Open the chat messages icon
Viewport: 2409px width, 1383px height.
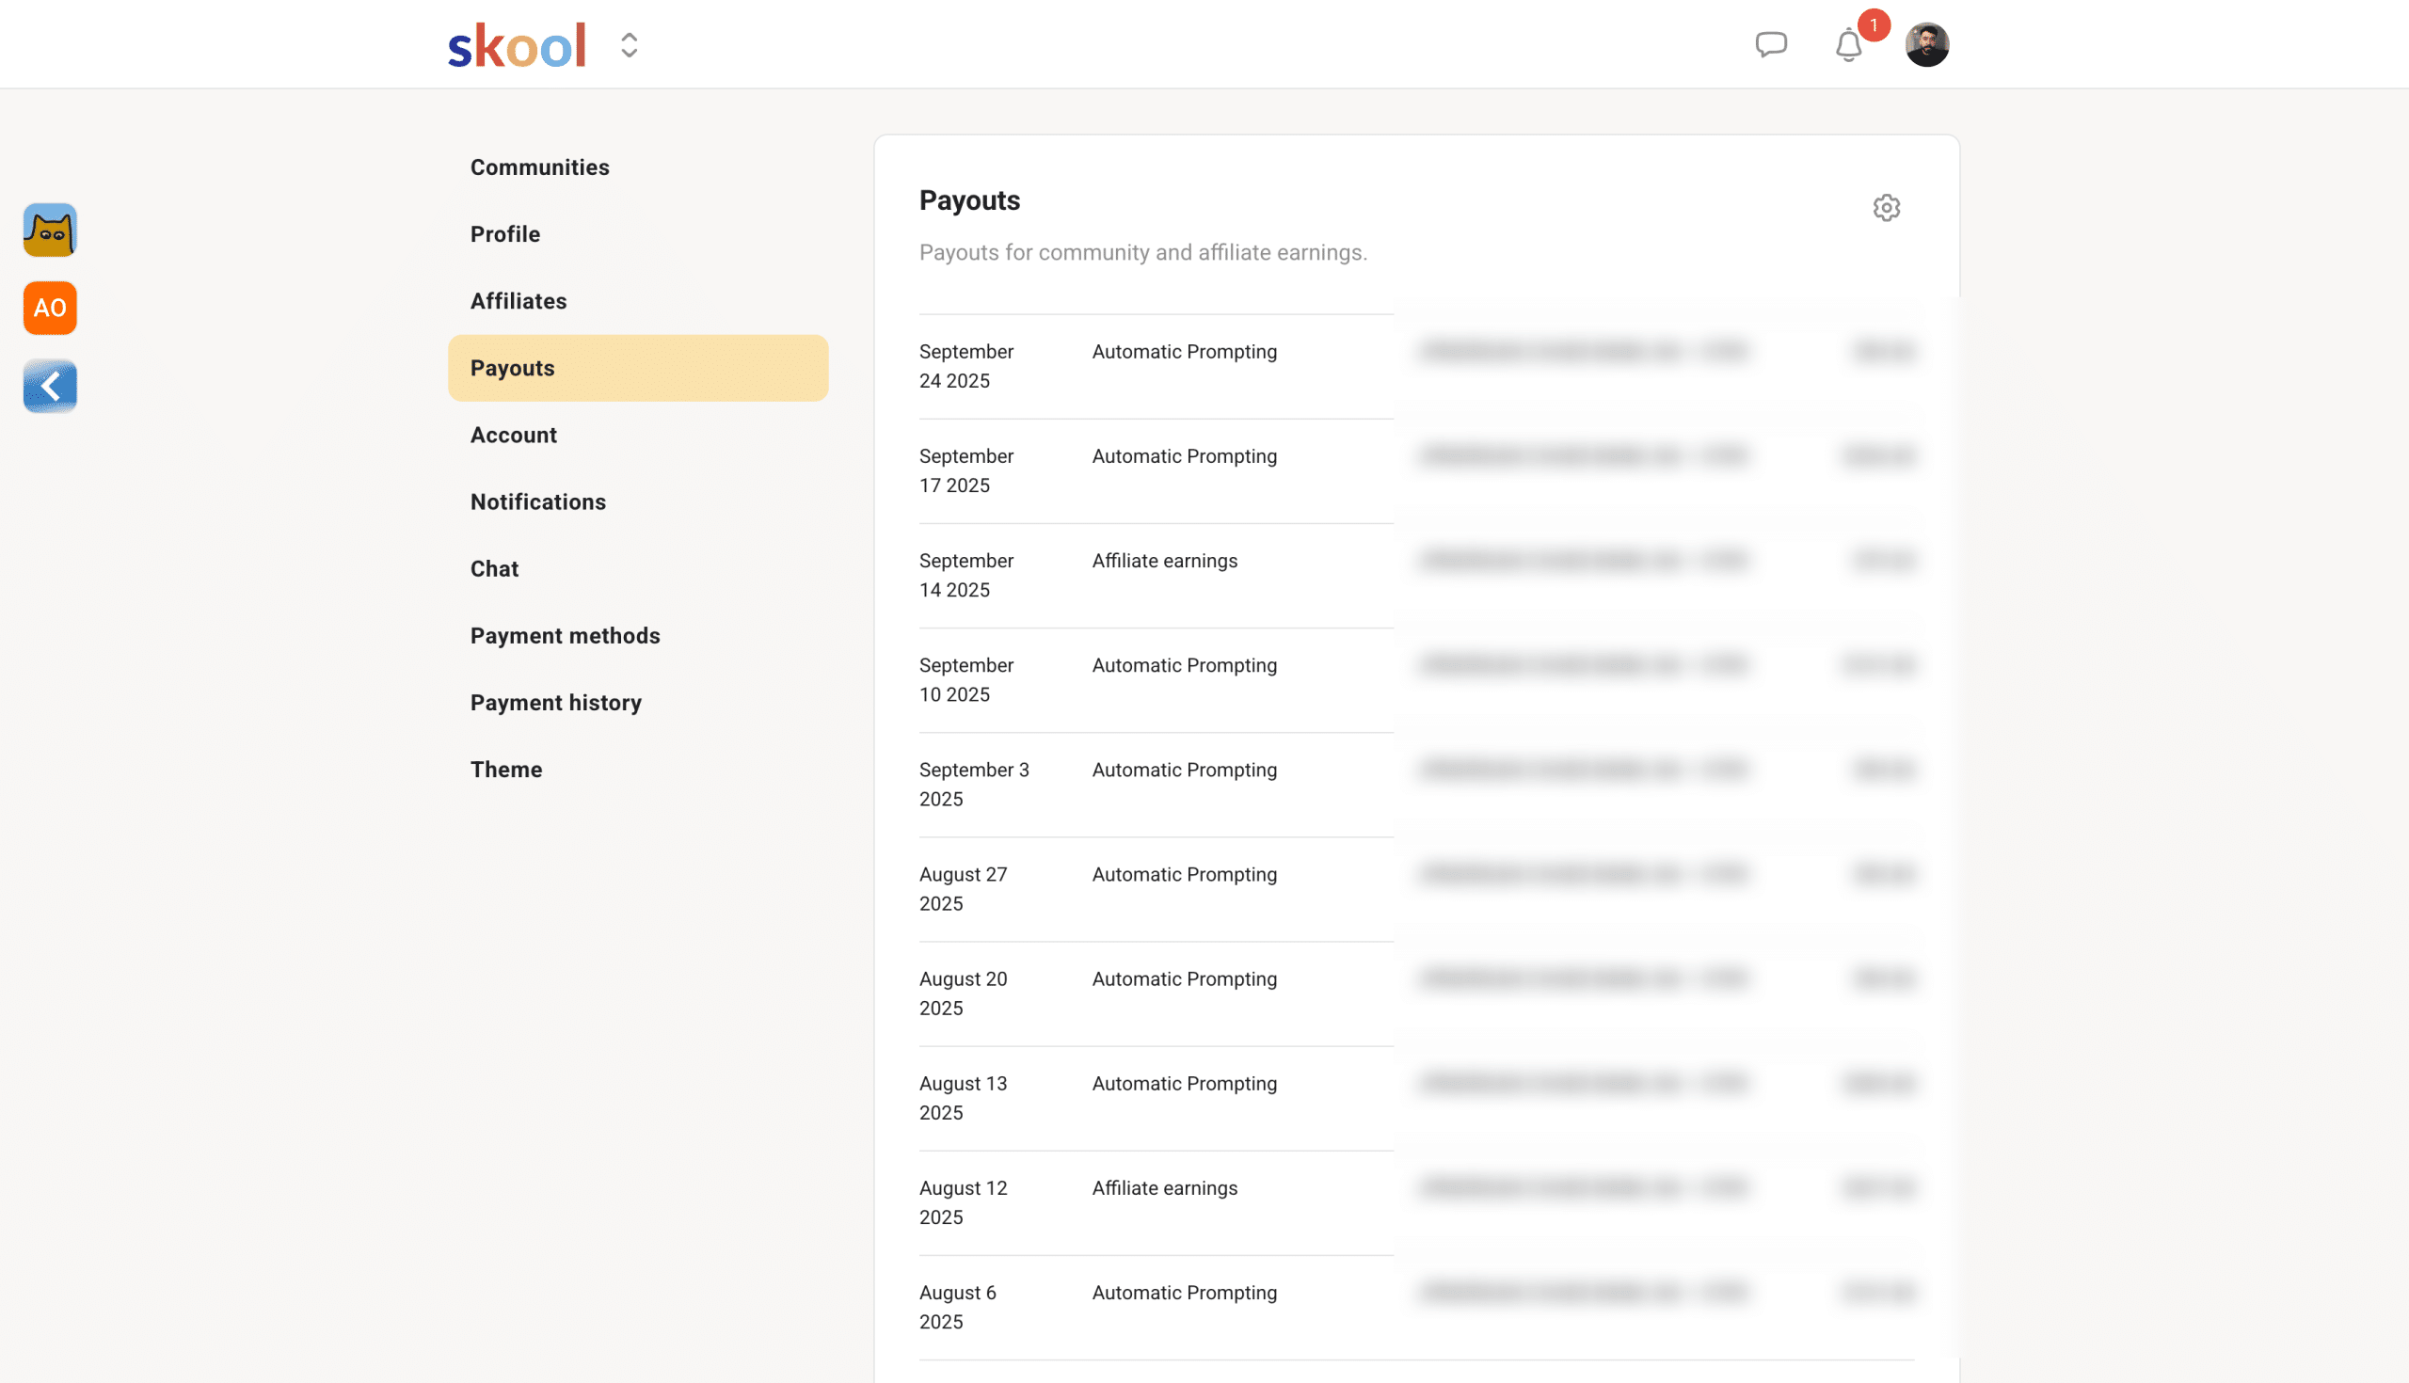[x=1771, y=44]
